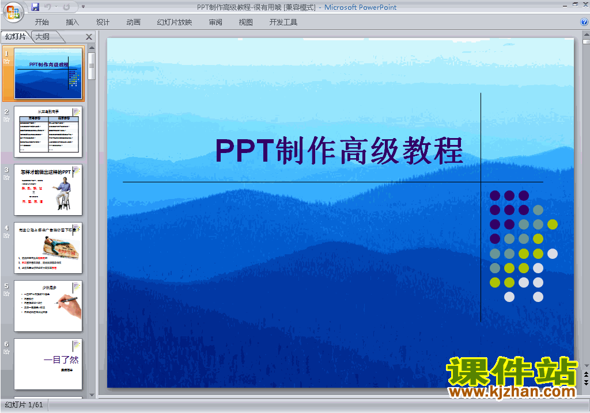Click the thumbnail pane scrollbar thumb
The height and width of the screenshot is (413, 590).
click(92, 66)
